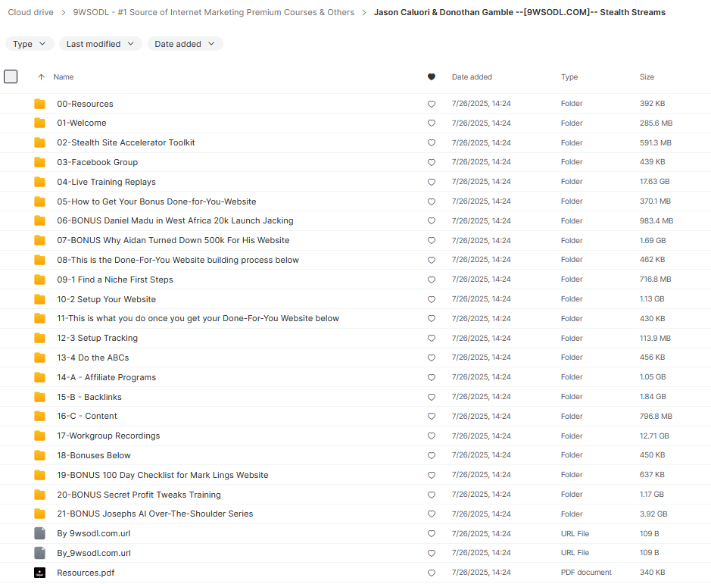Click the sort arrow icon beside Name
Viewport: 711px width, 584px height.
click(41, 77)
